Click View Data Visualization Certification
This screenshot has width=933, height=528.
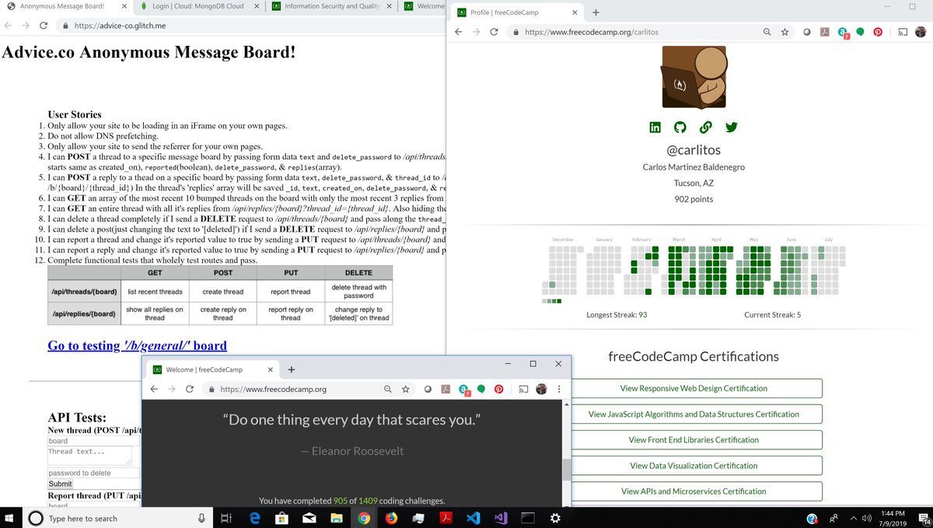point(694,465)
